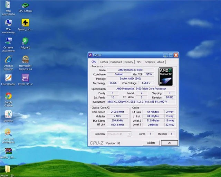Switch to the Caches tab
This screenshot has width=221, height=177.
104,62
